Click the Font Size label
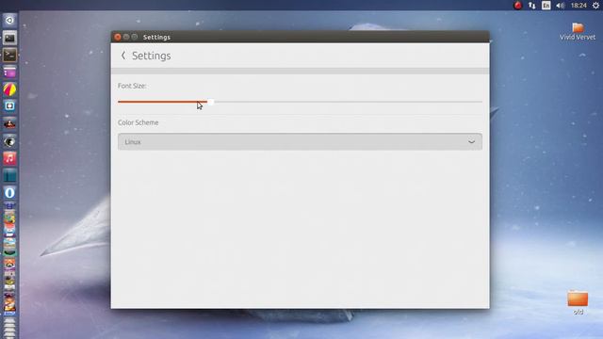Viewport: 603px width, 339px height. pyautogui.click(x=132, y=86)
